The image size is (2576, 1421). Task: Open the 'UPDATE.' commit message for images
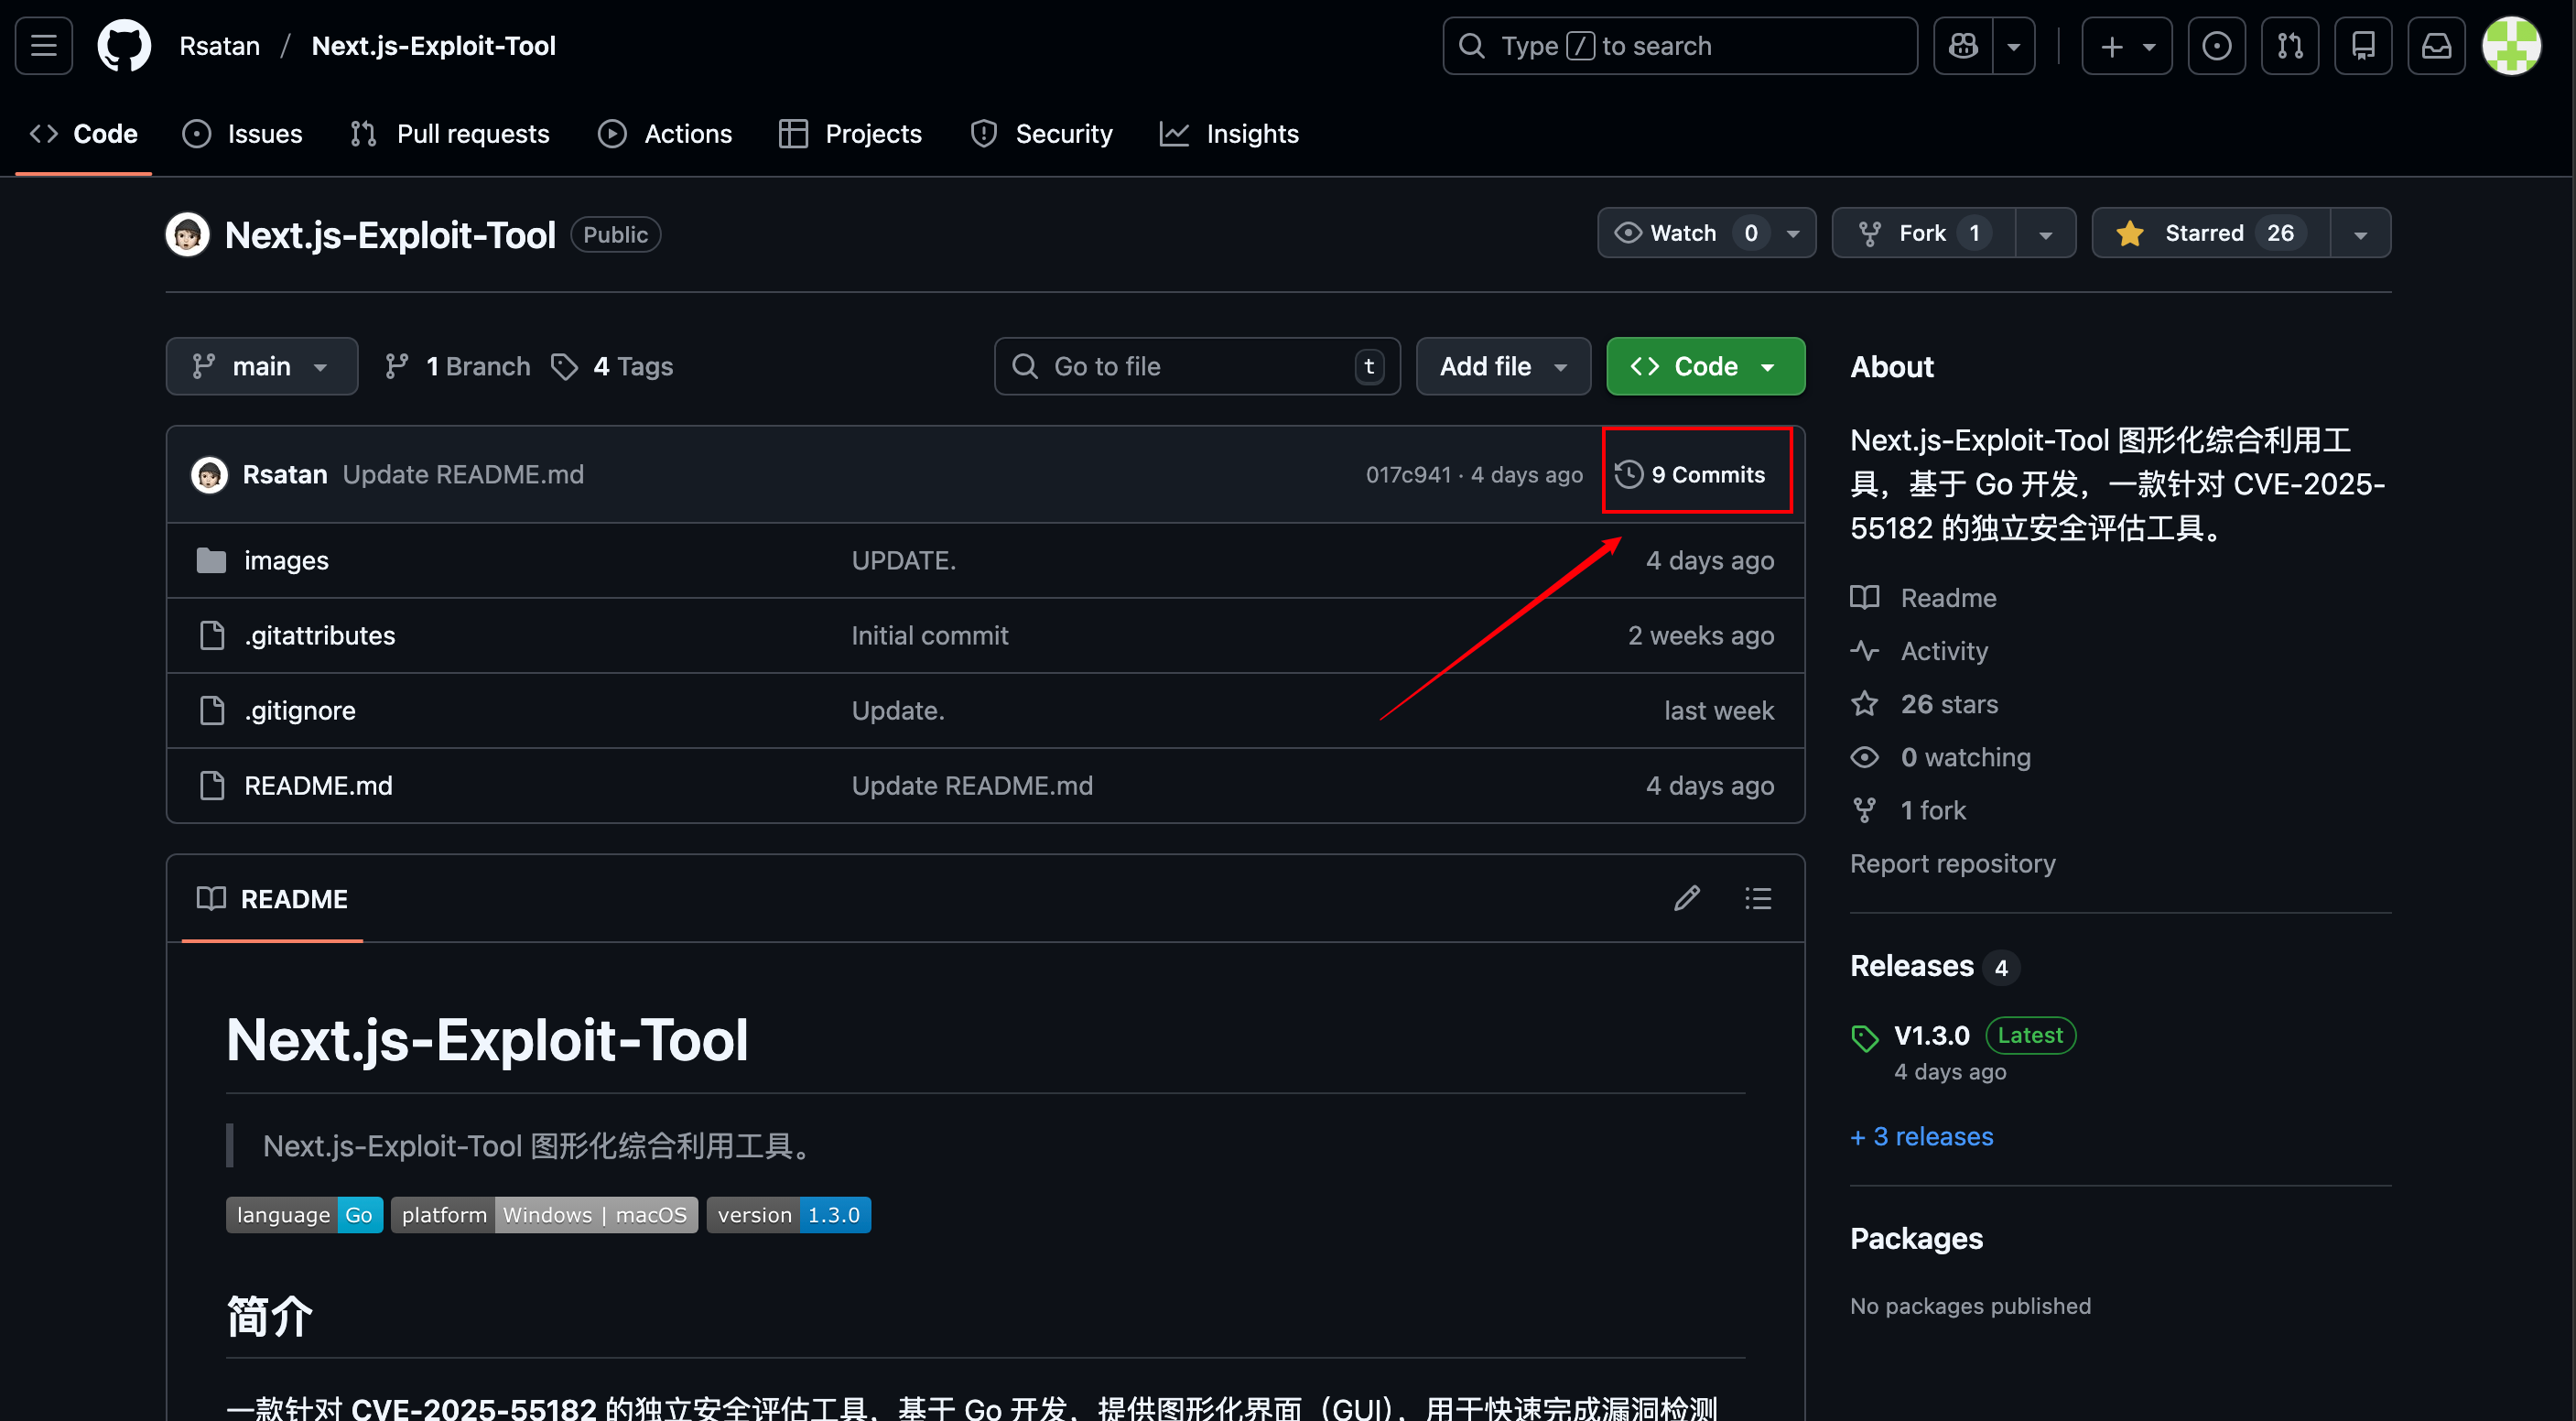coord(904,560)
